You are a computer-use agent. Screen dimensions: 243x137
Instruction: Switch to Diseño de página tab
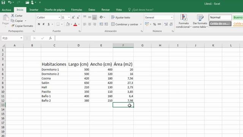tap(55, 10)
